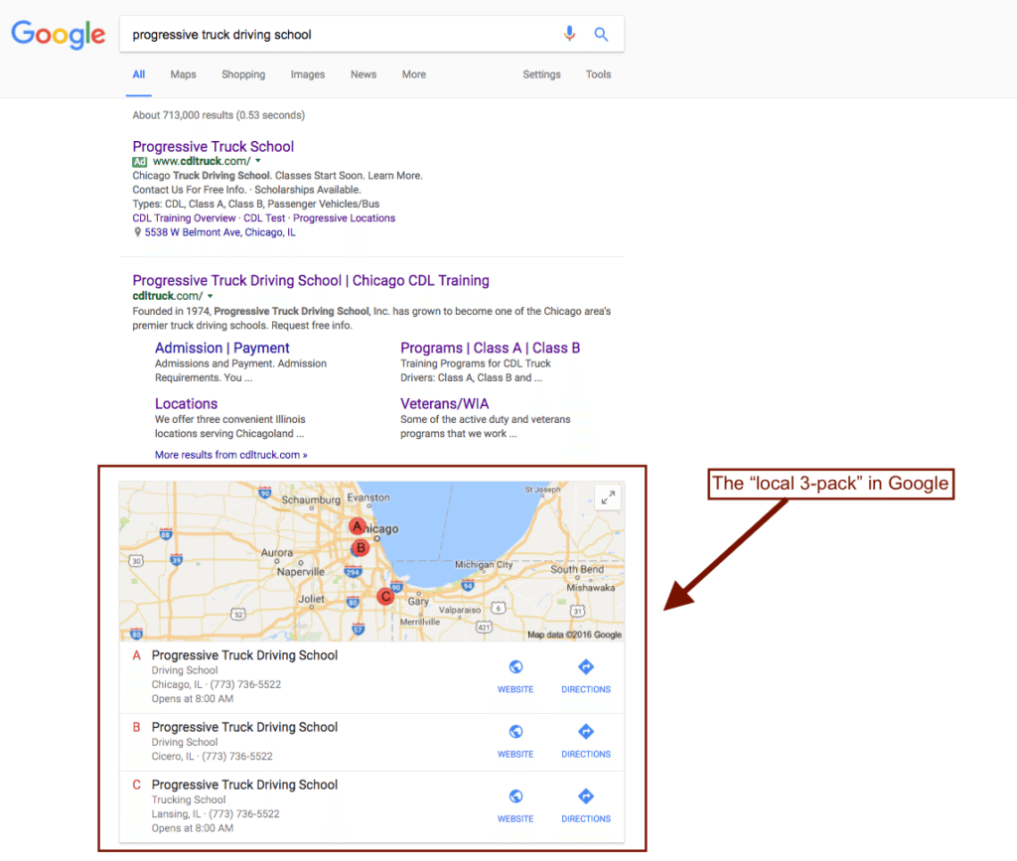Screen dimensions: 1017x861
Task: Click South Bend label on the map
Action: (x=577, y=569)
